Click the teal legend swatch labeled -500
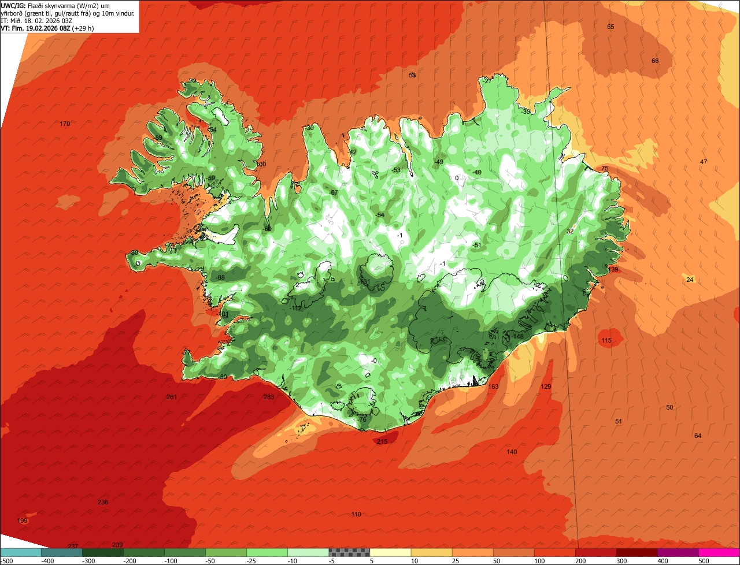This screenshot has height=565, width=740. [20, 552]
